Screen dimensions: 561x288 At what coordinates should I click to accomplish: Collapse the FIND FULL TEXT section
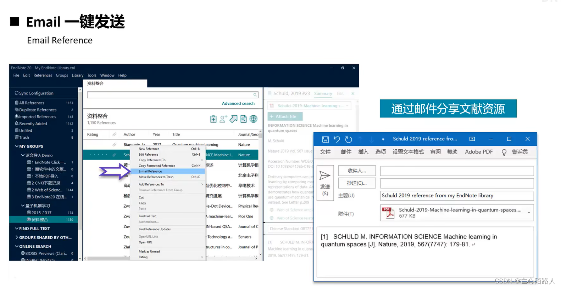pos(17,229)
